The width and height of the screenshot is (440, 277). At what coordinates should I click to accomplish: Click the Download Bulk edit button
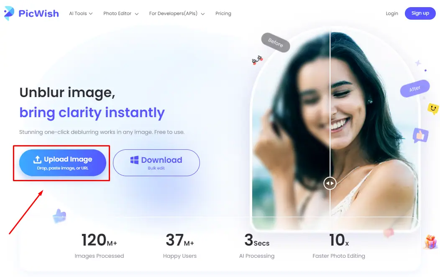click(x=156, y=163)
